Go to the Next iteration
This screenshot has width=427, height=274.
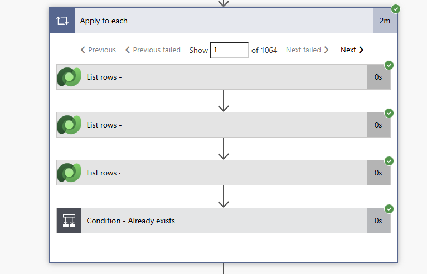point(352,50)
